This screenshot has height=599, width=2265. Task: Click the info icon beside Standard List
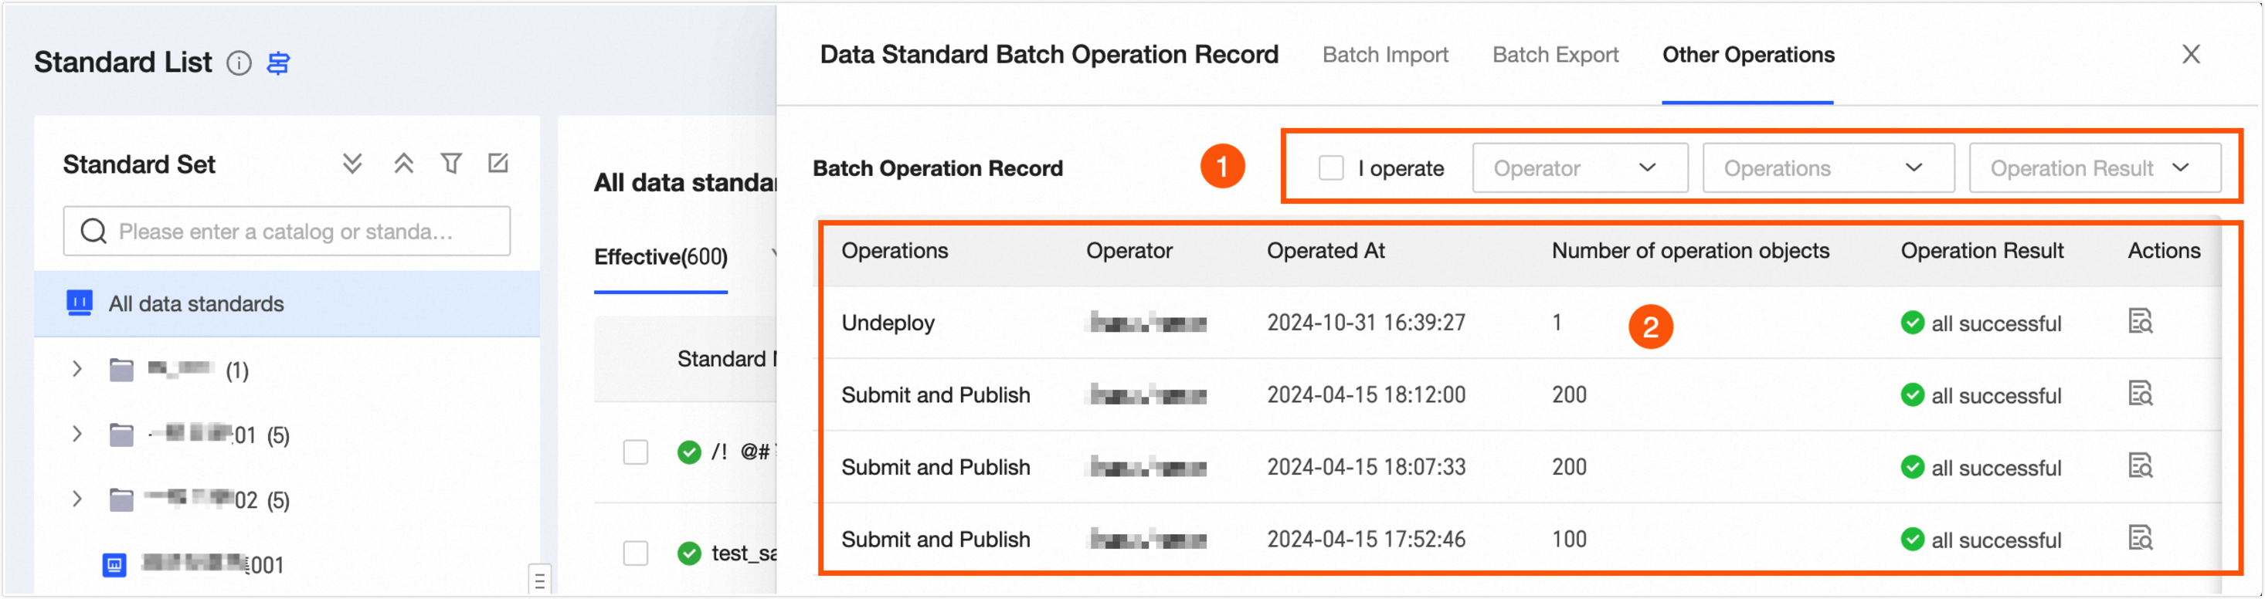tap(239, 63)
